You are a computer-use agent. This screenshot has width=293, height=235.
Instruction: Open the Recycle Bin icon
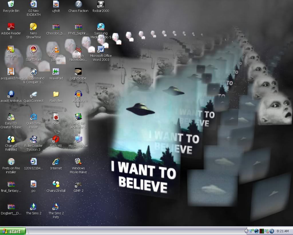click(11, 4)
